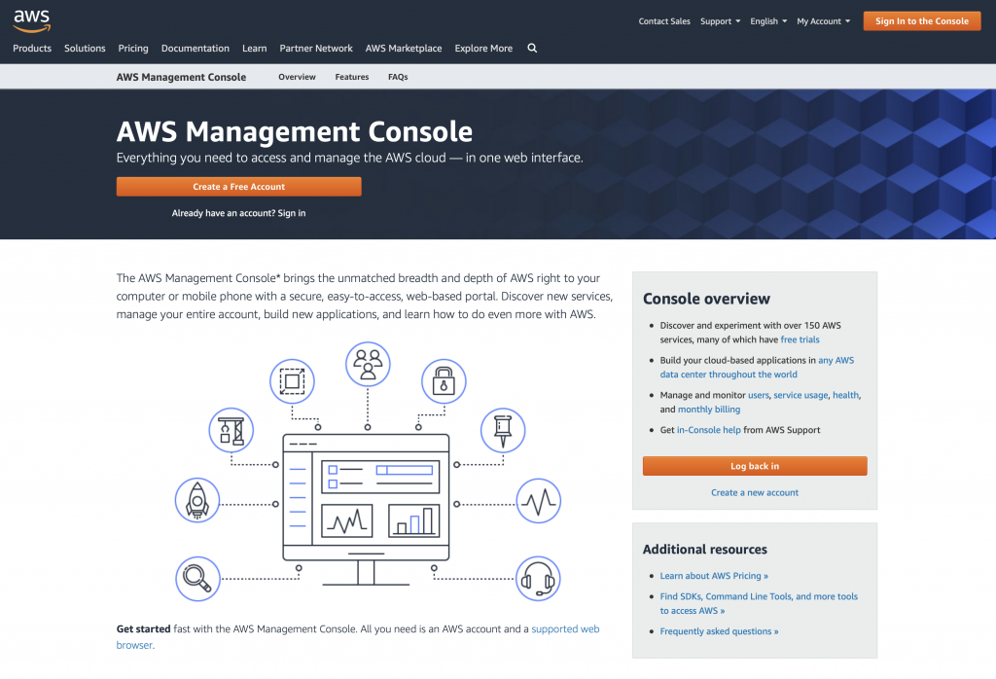Click the Console overview heading

(x=706, y=299)
